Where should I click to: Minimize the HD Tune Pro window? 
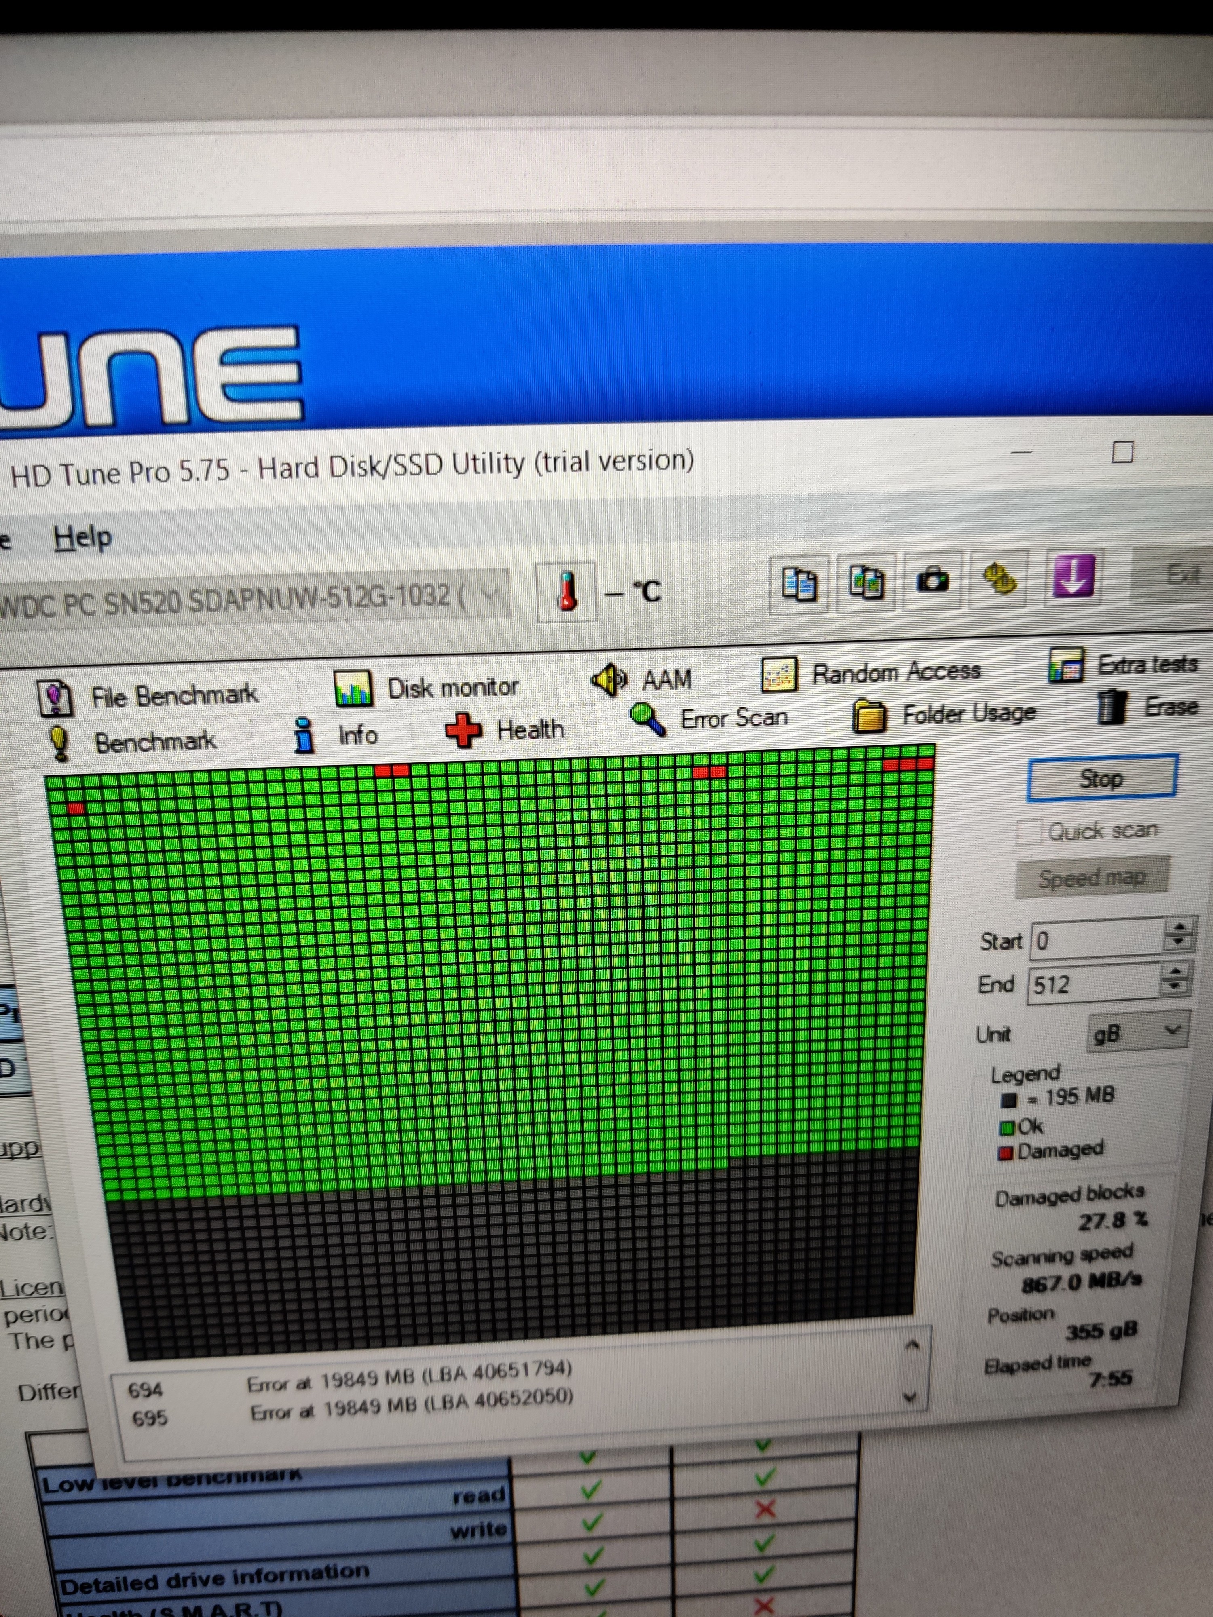pos(1022,452)
